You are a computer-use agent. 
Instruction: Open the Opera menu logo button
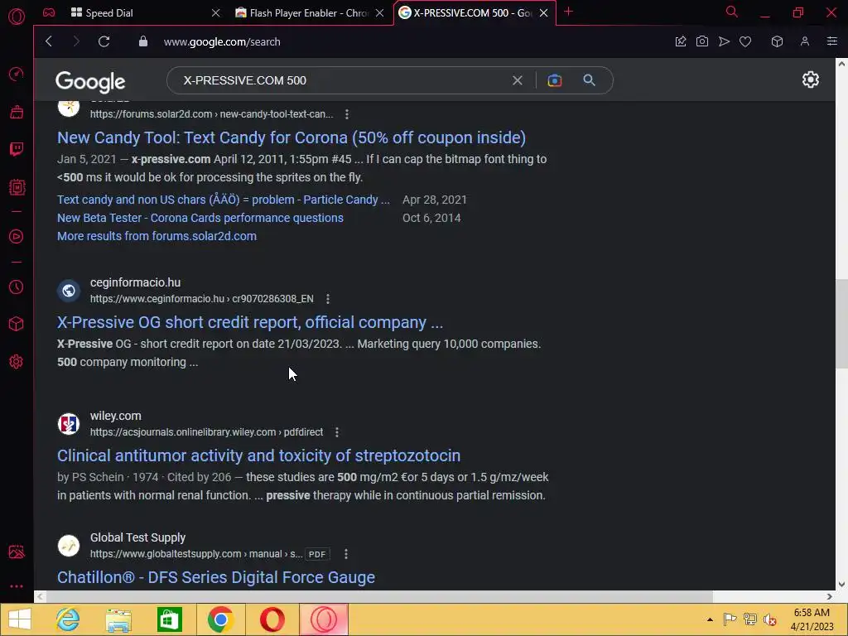17,17
